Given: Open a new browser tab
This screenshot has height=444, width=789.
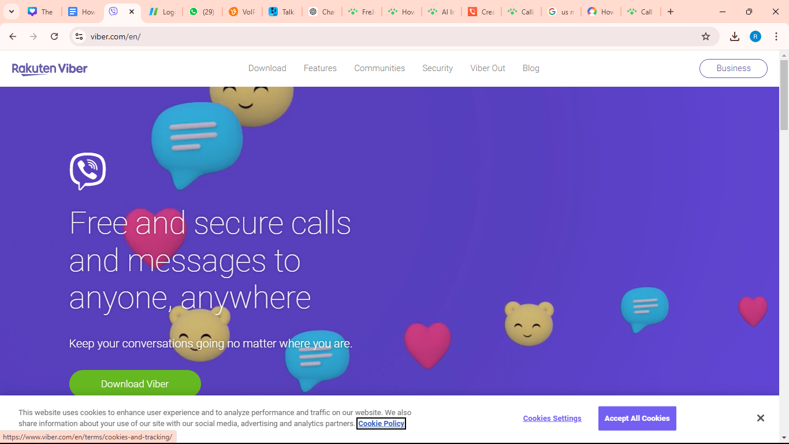Looking at the screenshot, I should click(671, 12).
